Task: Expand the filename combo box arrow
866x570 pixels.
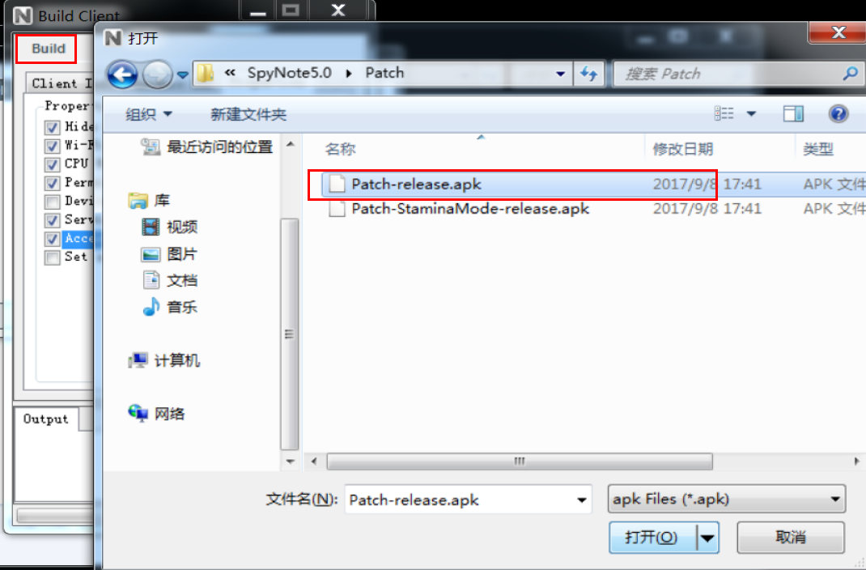Action: pos(581,500)
